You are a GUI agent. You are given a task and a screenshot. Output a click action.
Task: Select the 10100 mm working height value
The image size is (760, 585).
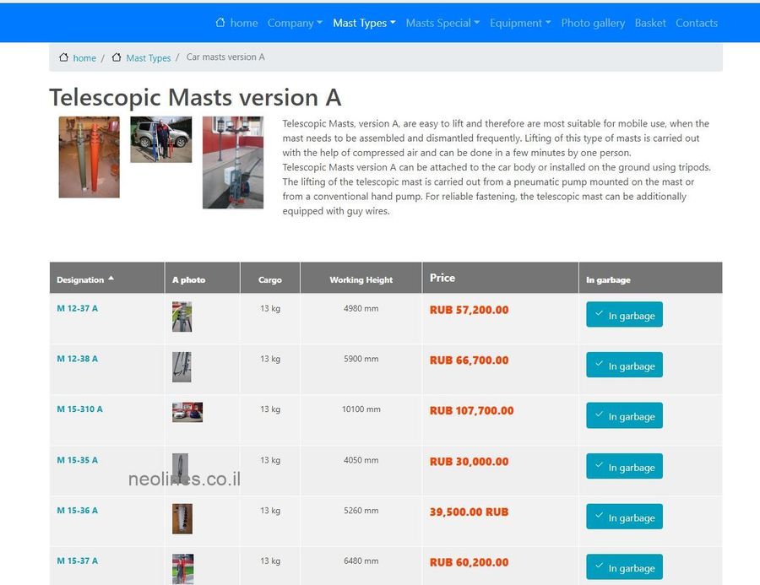click(x=361, y=409)
